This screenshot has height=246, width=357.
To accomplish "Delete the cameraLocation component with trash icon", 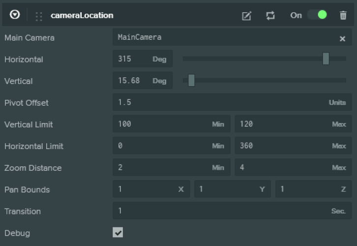I will (343, 16).
